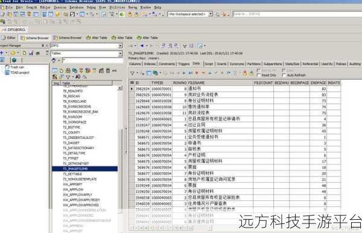Viewport: 362px width, 233px height.
Task: Toggle the Read Only checkbox
Action: pos(259,75)
